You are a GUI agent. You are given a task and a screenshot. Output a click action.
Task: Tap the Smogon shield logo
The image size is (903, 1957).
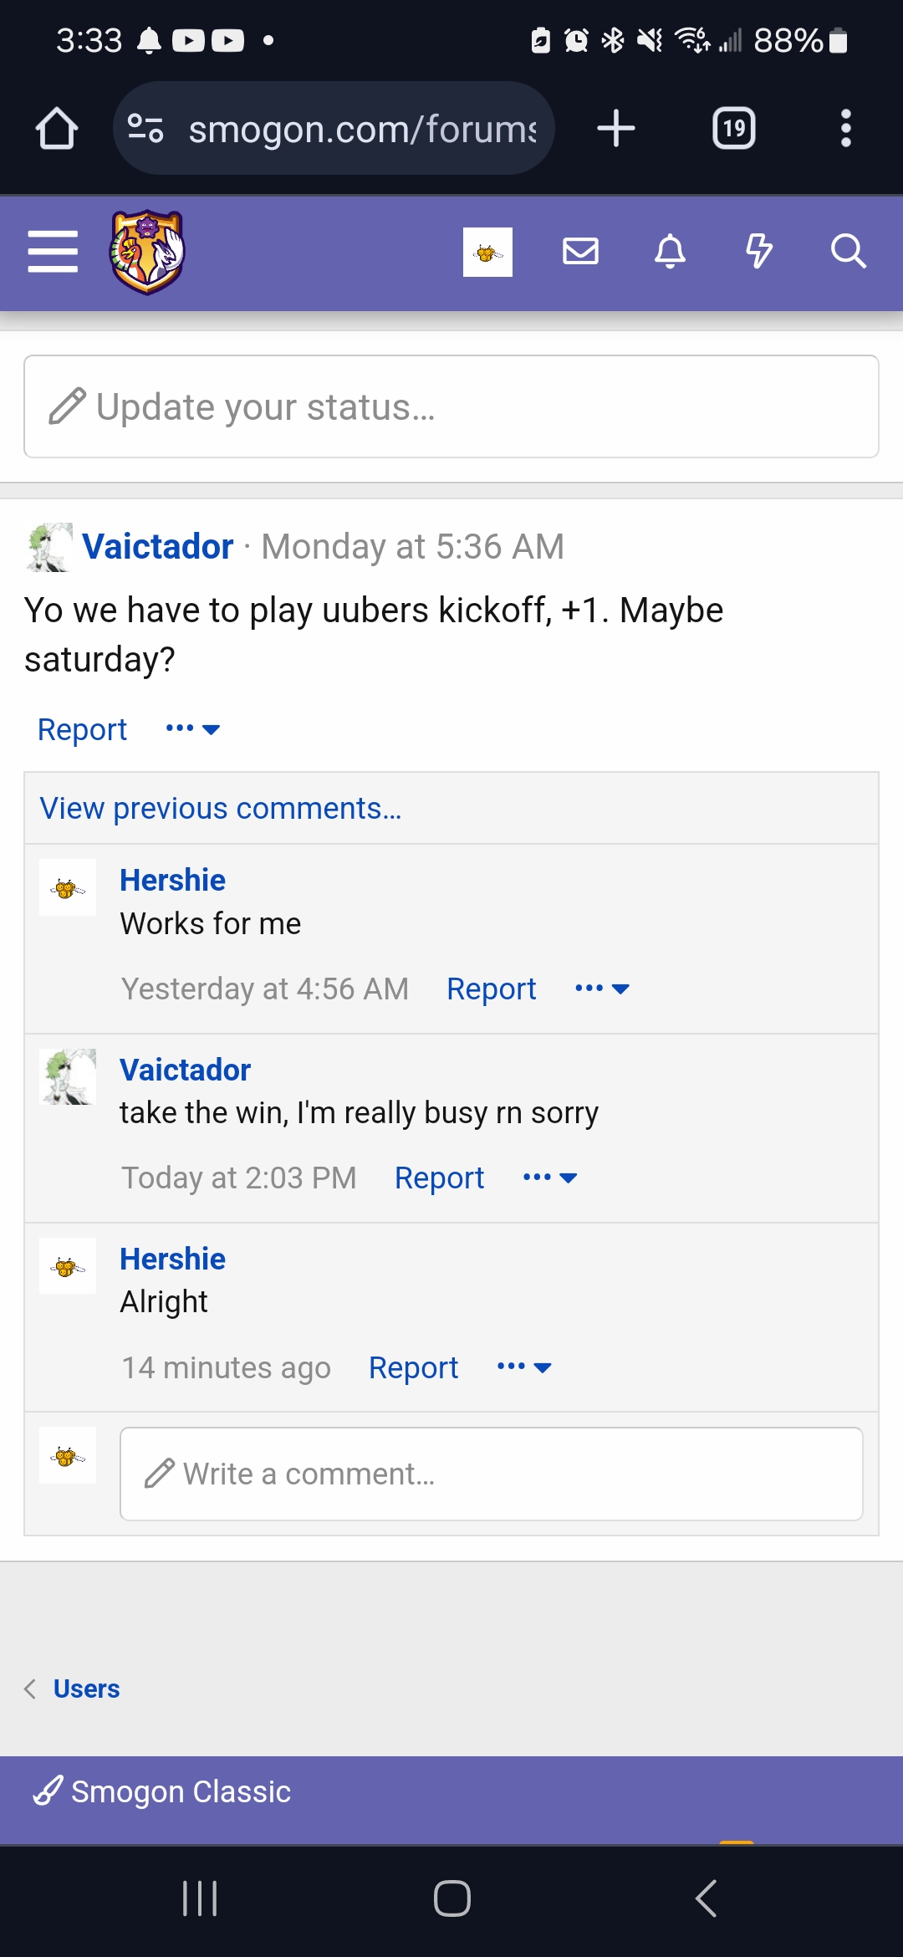pyautogui.click(x=147, y=252)
